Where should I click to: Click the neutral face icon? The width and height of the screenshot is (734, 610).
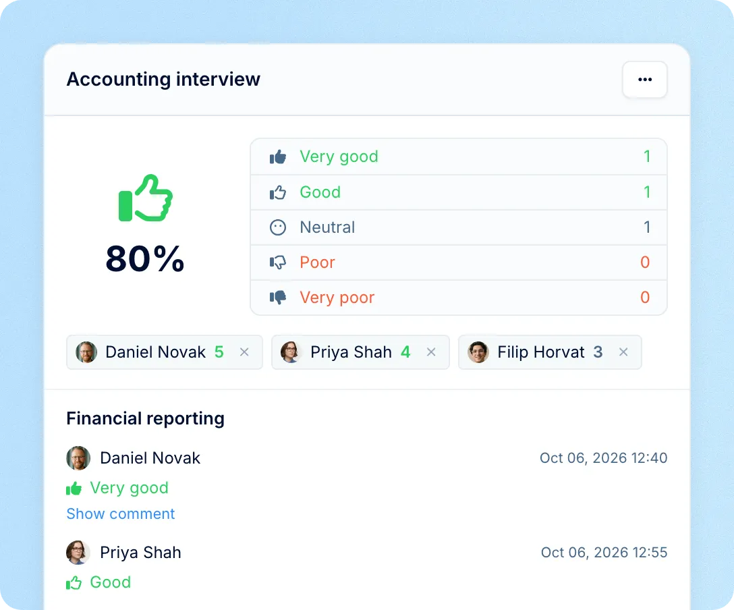277,227
